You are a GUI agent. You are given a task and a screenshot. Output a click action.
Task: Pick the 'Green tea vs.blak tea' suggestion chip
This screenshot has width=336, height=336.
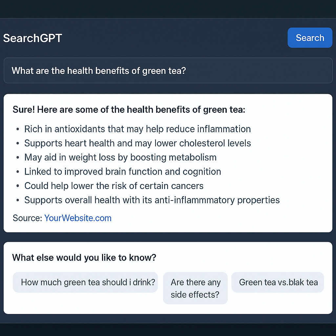[x=277, y=282]
